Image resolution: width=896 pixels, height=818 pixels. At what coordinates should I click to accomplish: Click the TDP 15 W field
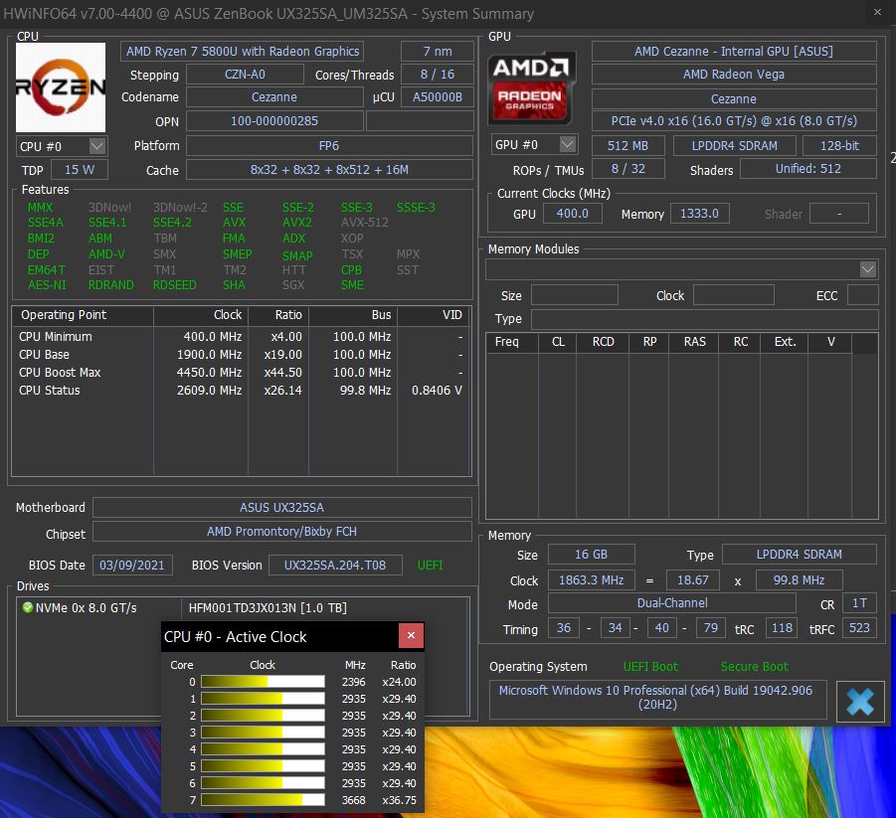coord(80,170)
